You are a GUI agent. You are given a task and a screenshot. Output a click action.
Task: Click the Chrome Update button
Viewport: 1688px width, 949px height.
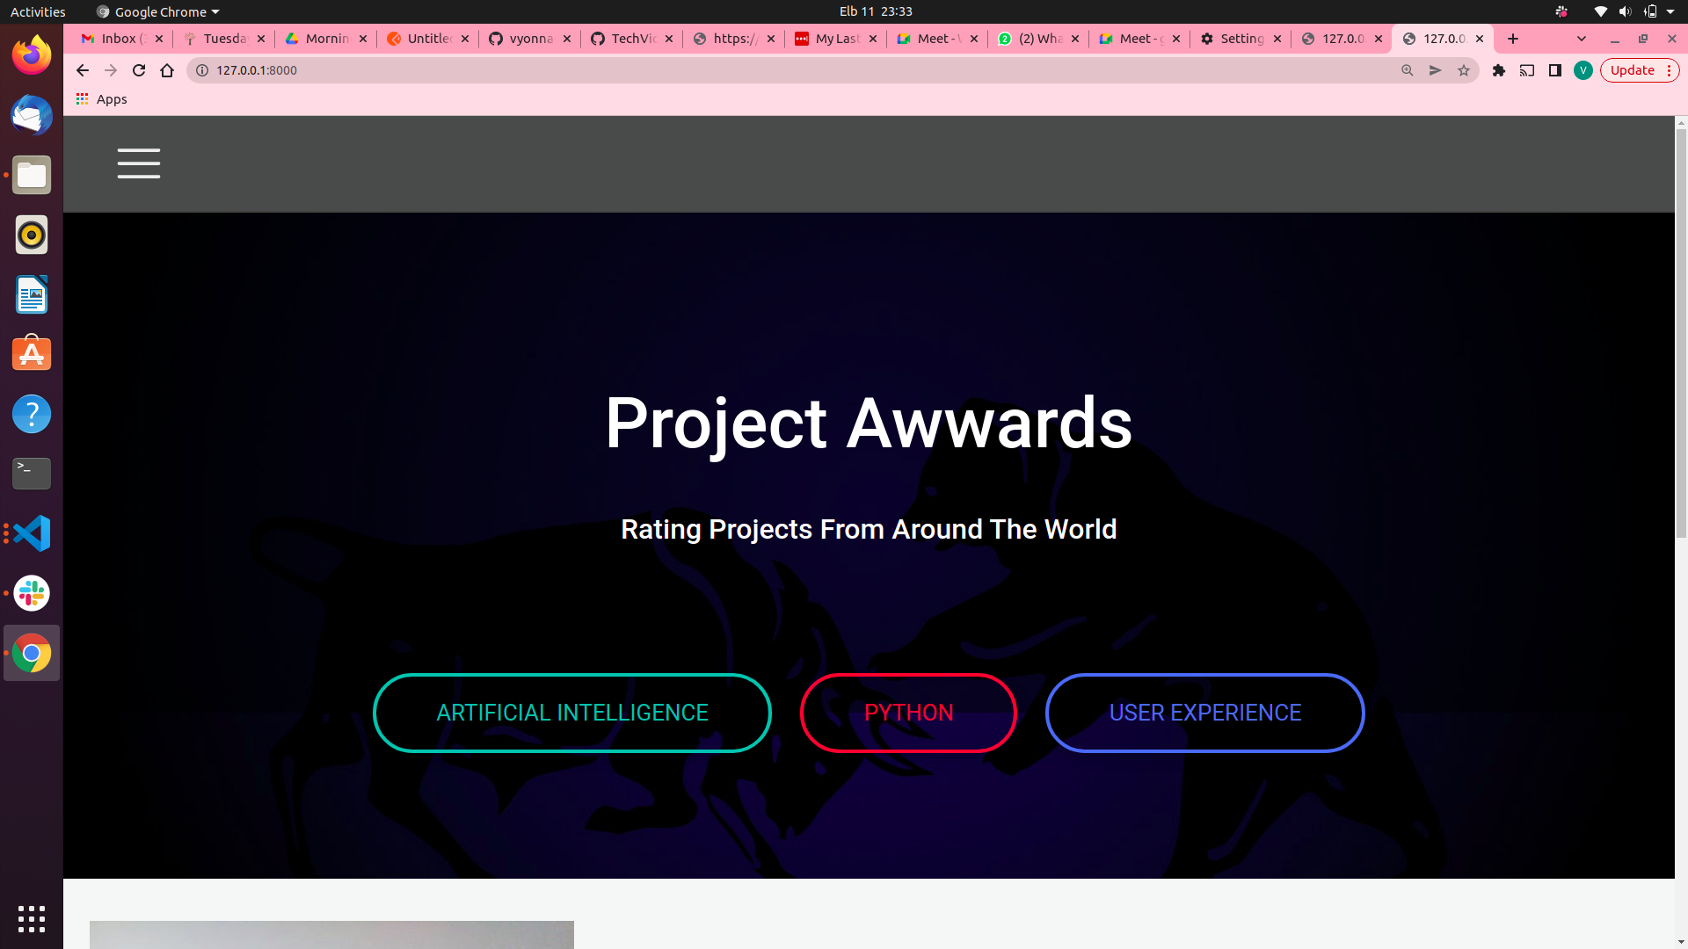(x=1640, y=70)
